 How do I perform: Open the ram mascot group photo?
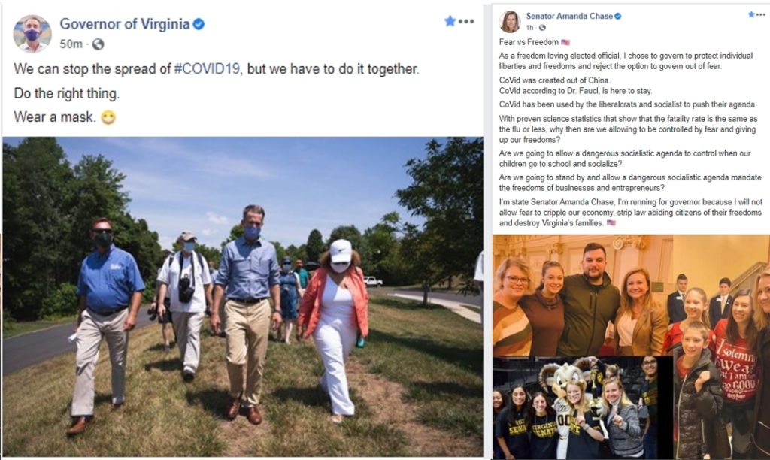tap(583, 408)
